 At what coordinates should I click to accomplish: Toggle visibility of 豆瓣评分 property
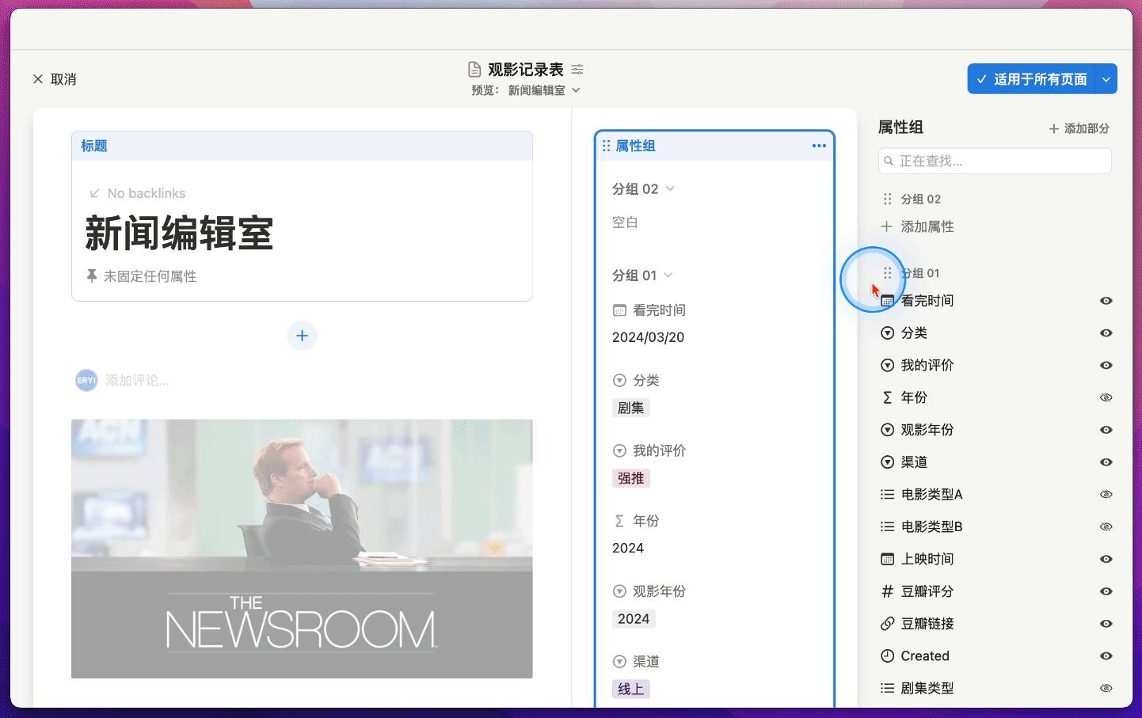pos(1106,591)
